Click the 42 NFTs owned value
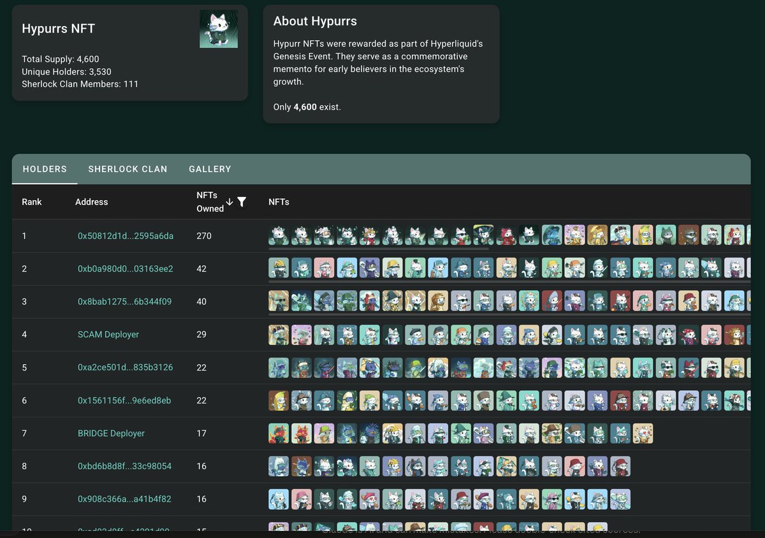 click(x=201, y=269)
